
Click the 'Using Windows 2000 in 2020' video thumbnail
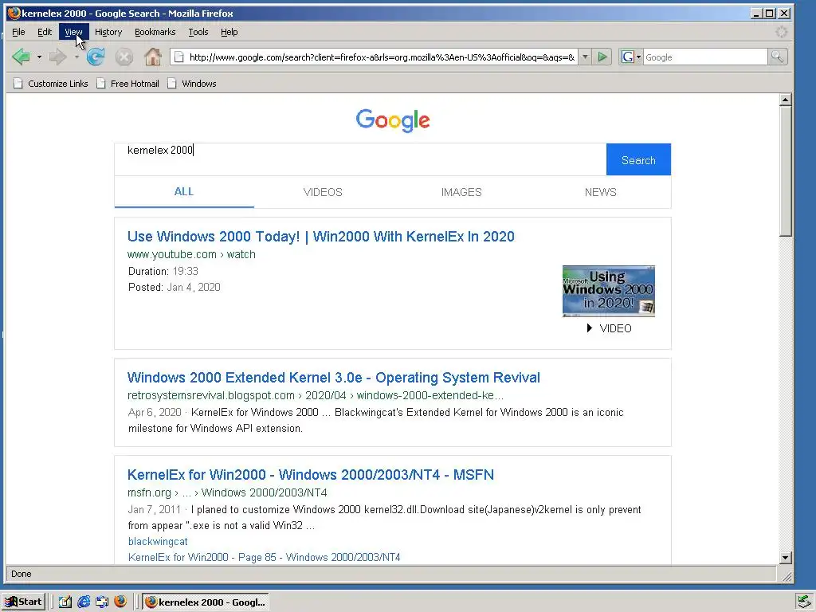click(x=608, y=291)
